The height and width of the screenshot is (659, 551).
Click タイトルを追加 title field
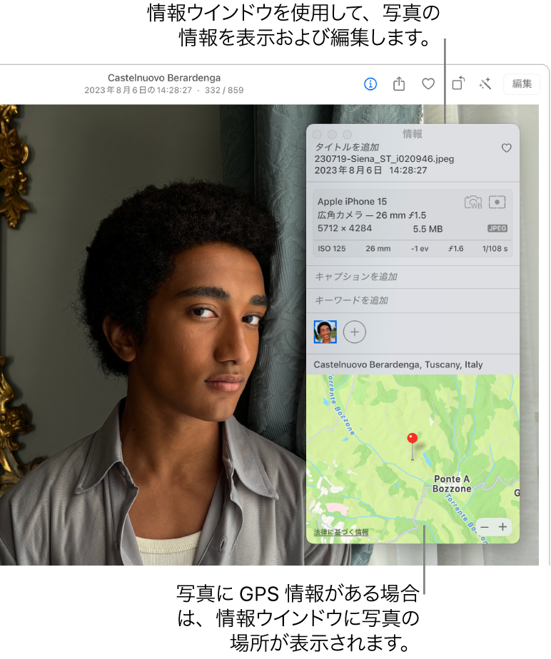click(347, 147)
